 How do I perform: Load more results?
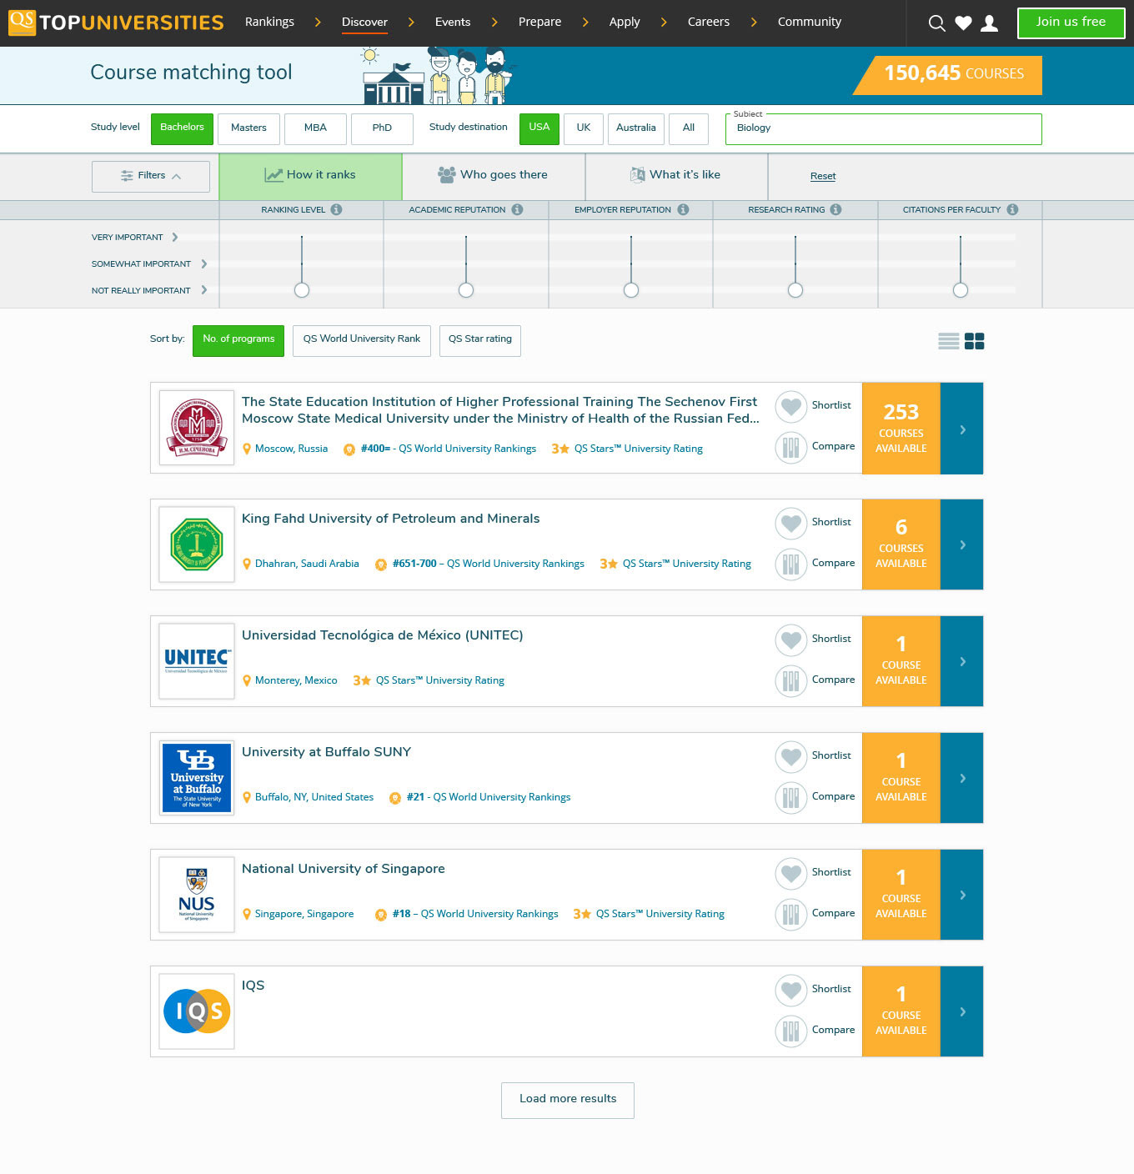[568, 1100]
